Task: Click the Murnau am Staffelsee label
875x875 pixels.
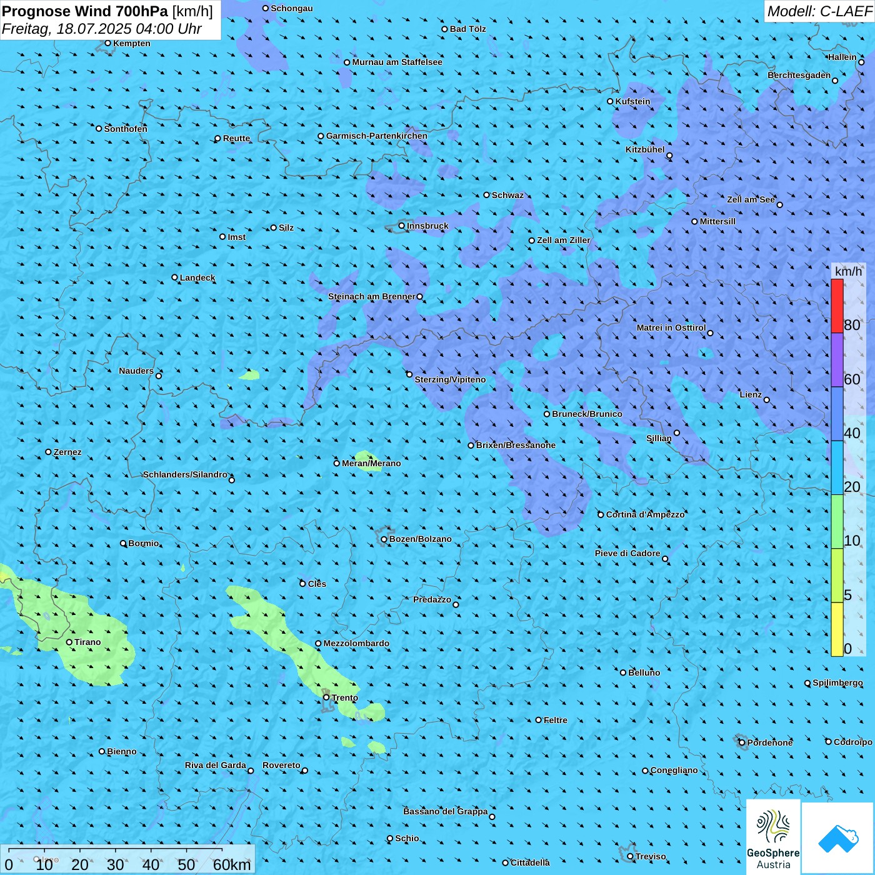Action: click(x=397, y=62)
